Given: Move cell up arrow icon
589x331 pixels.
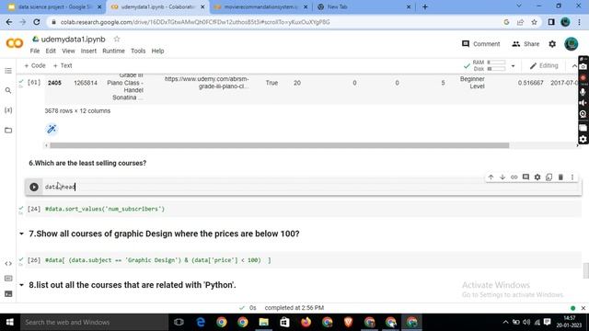Looking at the screenshot, I should (491, 177).
